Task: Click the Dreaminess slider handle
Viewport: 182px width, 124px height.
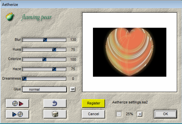Action: tap(24, 79)
